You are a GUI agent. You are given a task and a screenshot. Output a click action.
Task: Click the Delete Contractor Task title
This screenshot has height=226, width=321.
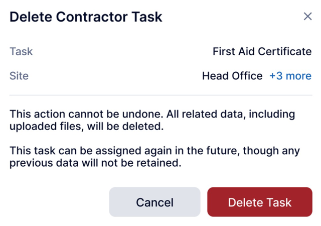pos(86,17)
